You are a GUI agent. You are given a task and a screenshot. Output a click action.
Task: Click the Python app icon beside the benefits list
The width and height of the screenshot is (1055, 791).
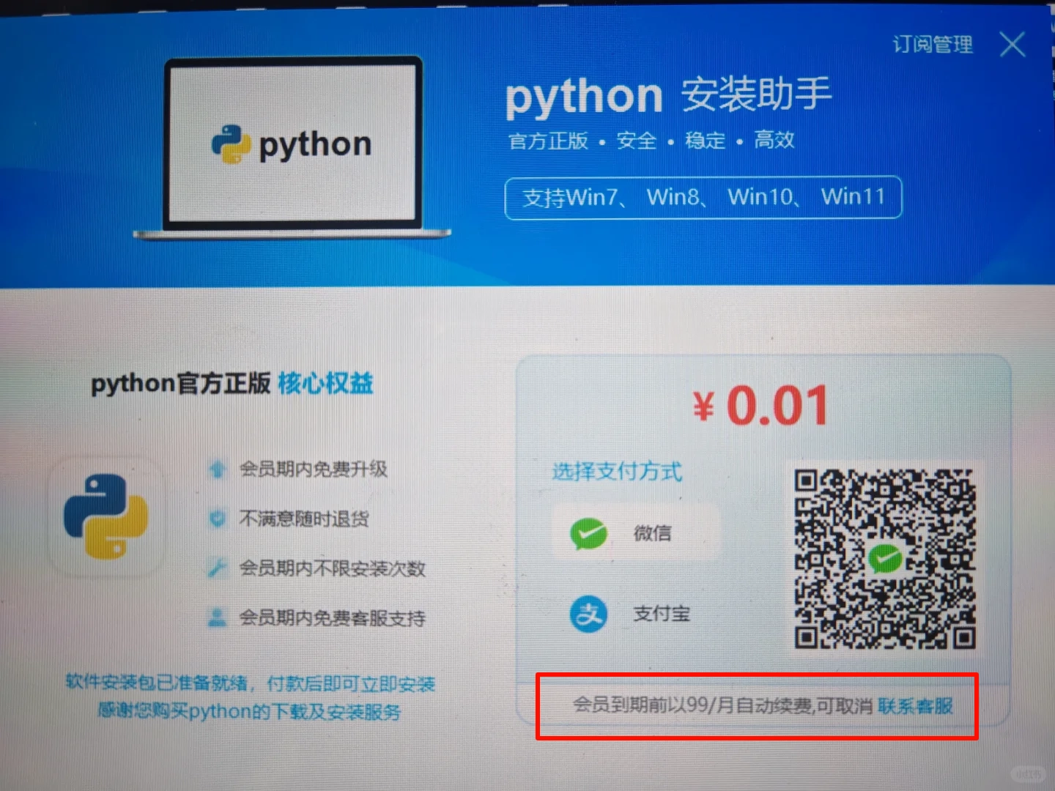(x=107, y=517)
